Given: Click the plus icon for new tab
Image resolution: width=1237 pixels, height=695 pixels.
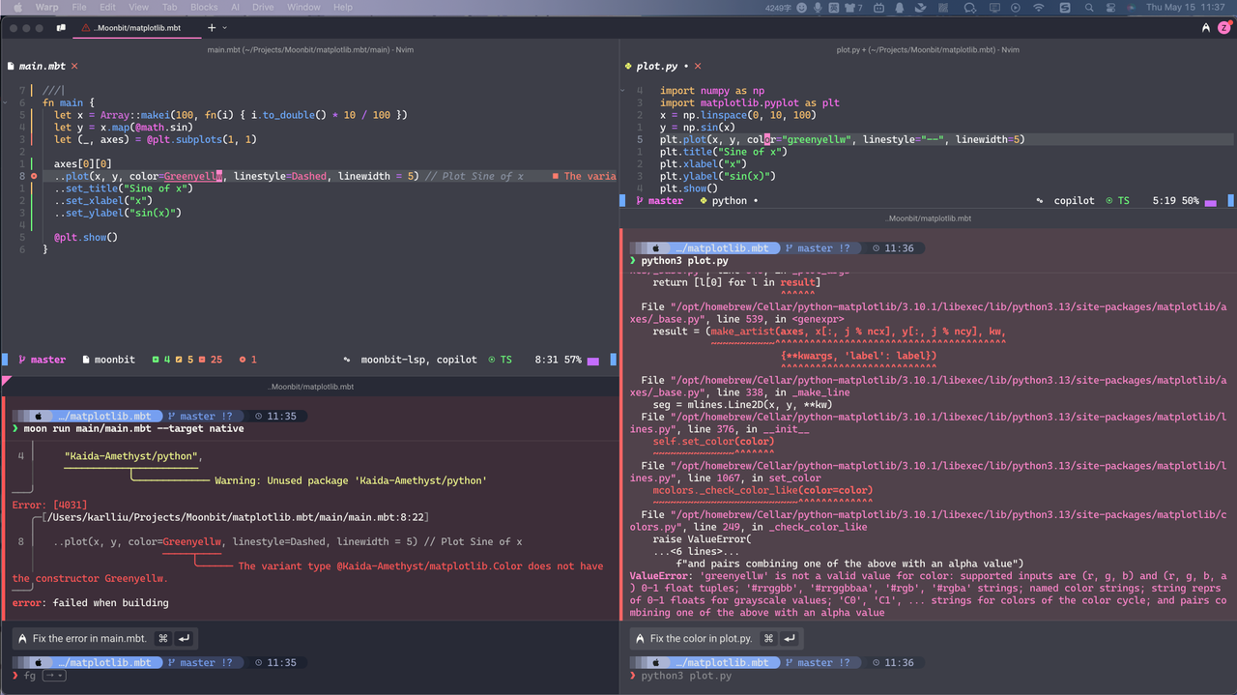Looking at the screenshot, I should pyautogui.click(x=212, y=28).
